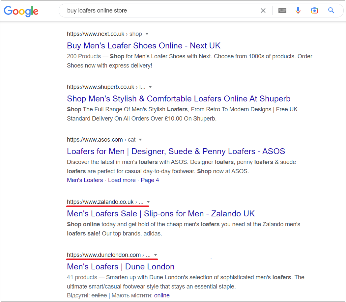Open Buy Men's Loafer Shoes Online result
Screen dimensions: 346x302
point(144,46)
